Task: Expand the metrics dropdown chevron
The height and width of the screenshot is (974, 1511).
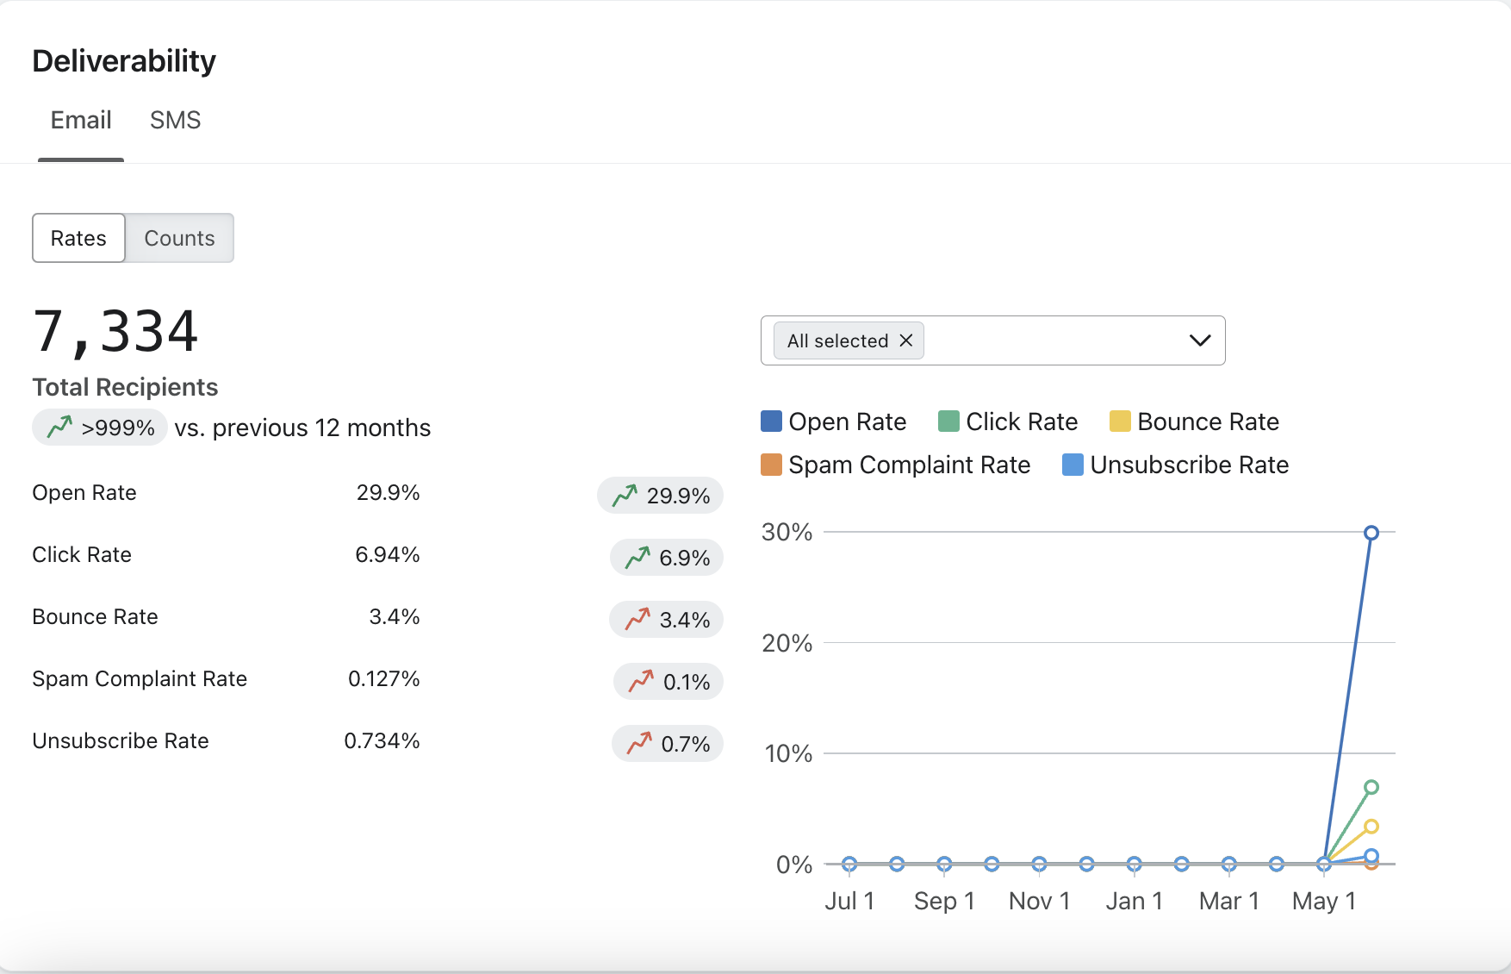Action: click(1200, 340)
